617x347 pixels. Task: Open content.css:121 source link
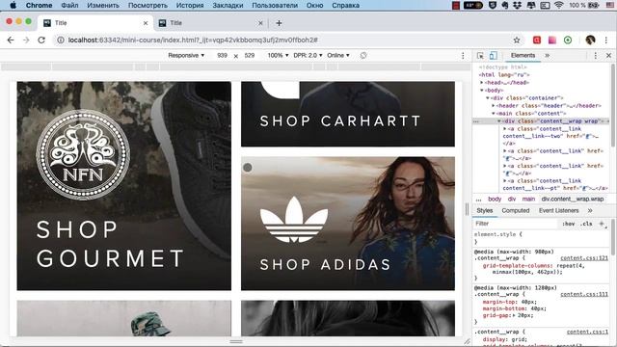(584, 258)
